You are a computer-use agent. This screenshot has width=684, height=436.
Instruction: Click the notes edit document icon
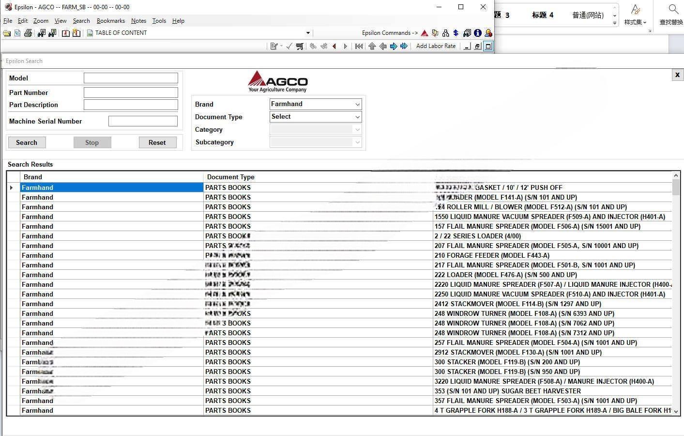pyautogui.click(x=274, y=46)
